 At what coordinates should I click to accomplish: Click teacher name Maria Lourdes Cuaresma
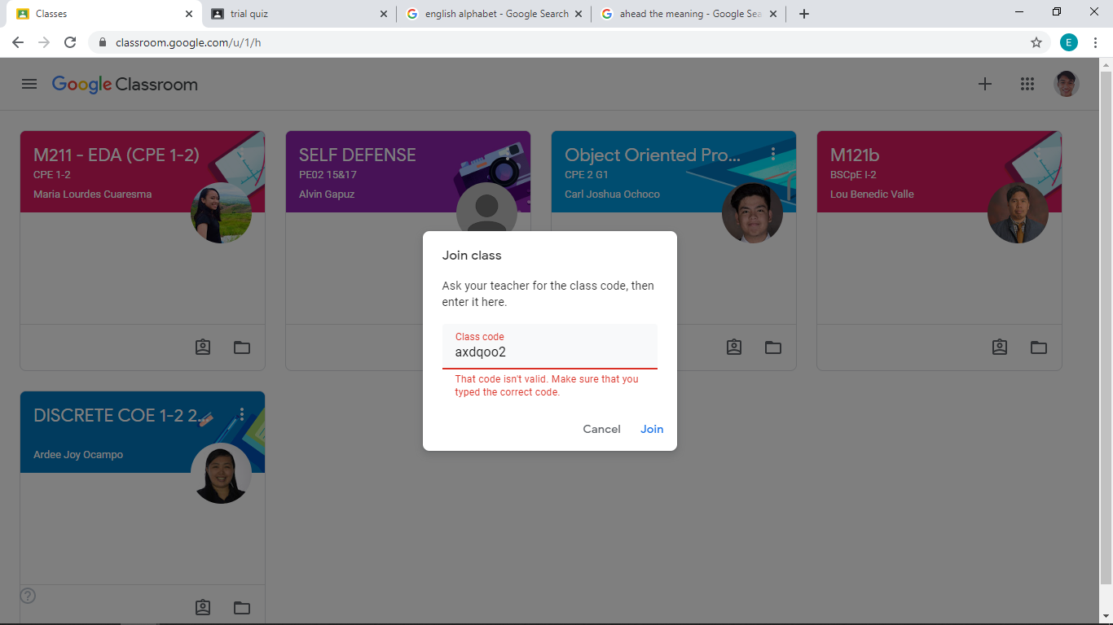click(93, 194)
